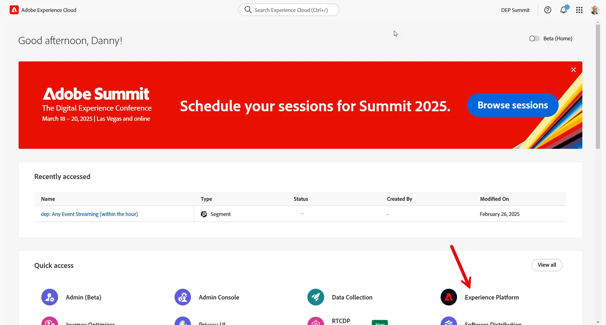Click the 'Quick access' heading
The width and height of the screenshot is (606, 325).
(x=54, y=265)
